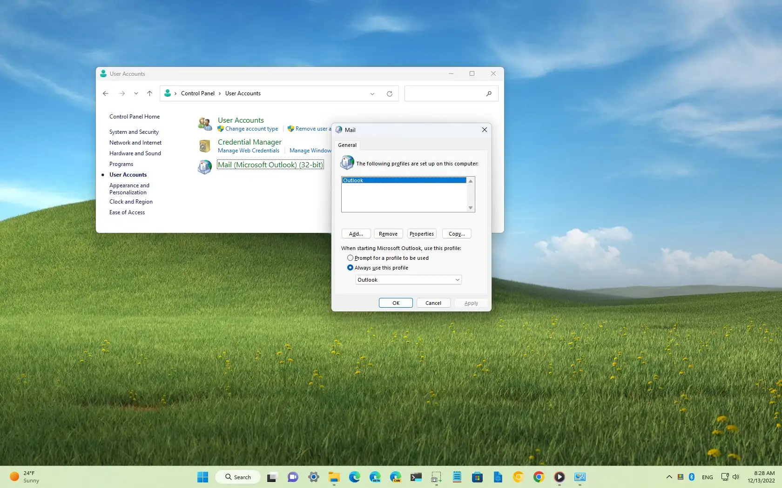782x488 pixels.
Task: Open Task View from the taskbar
Action: pyautogui.click(x=272, y=477)
